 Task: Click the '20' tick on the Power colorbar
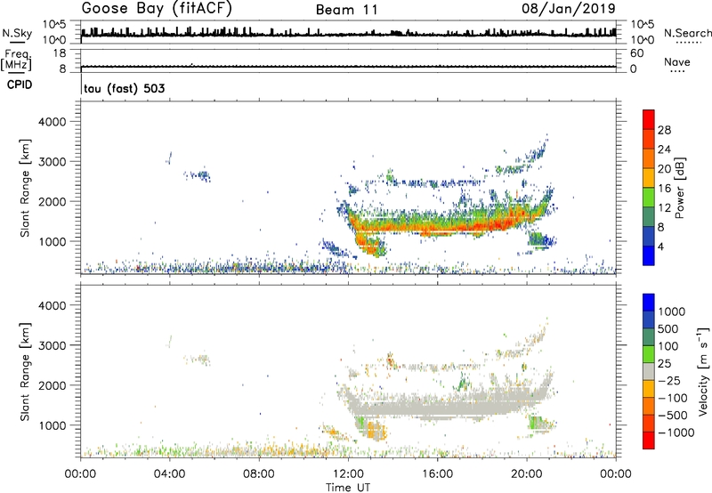[664, 169]
